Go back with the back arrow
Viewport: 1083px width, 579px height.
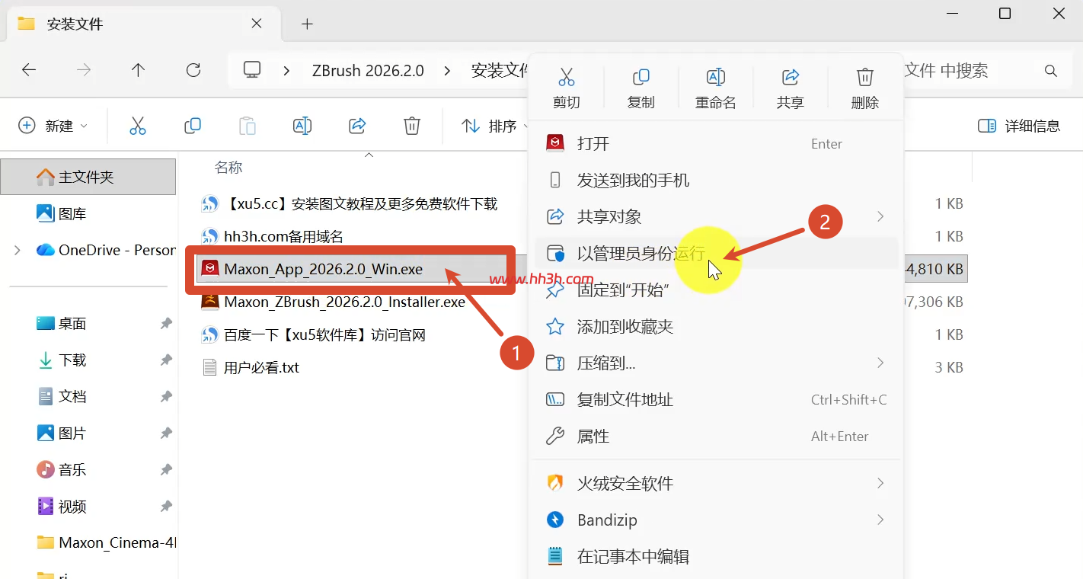click(29, 71)
